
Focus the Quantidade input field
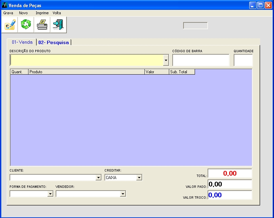[243, 60]
